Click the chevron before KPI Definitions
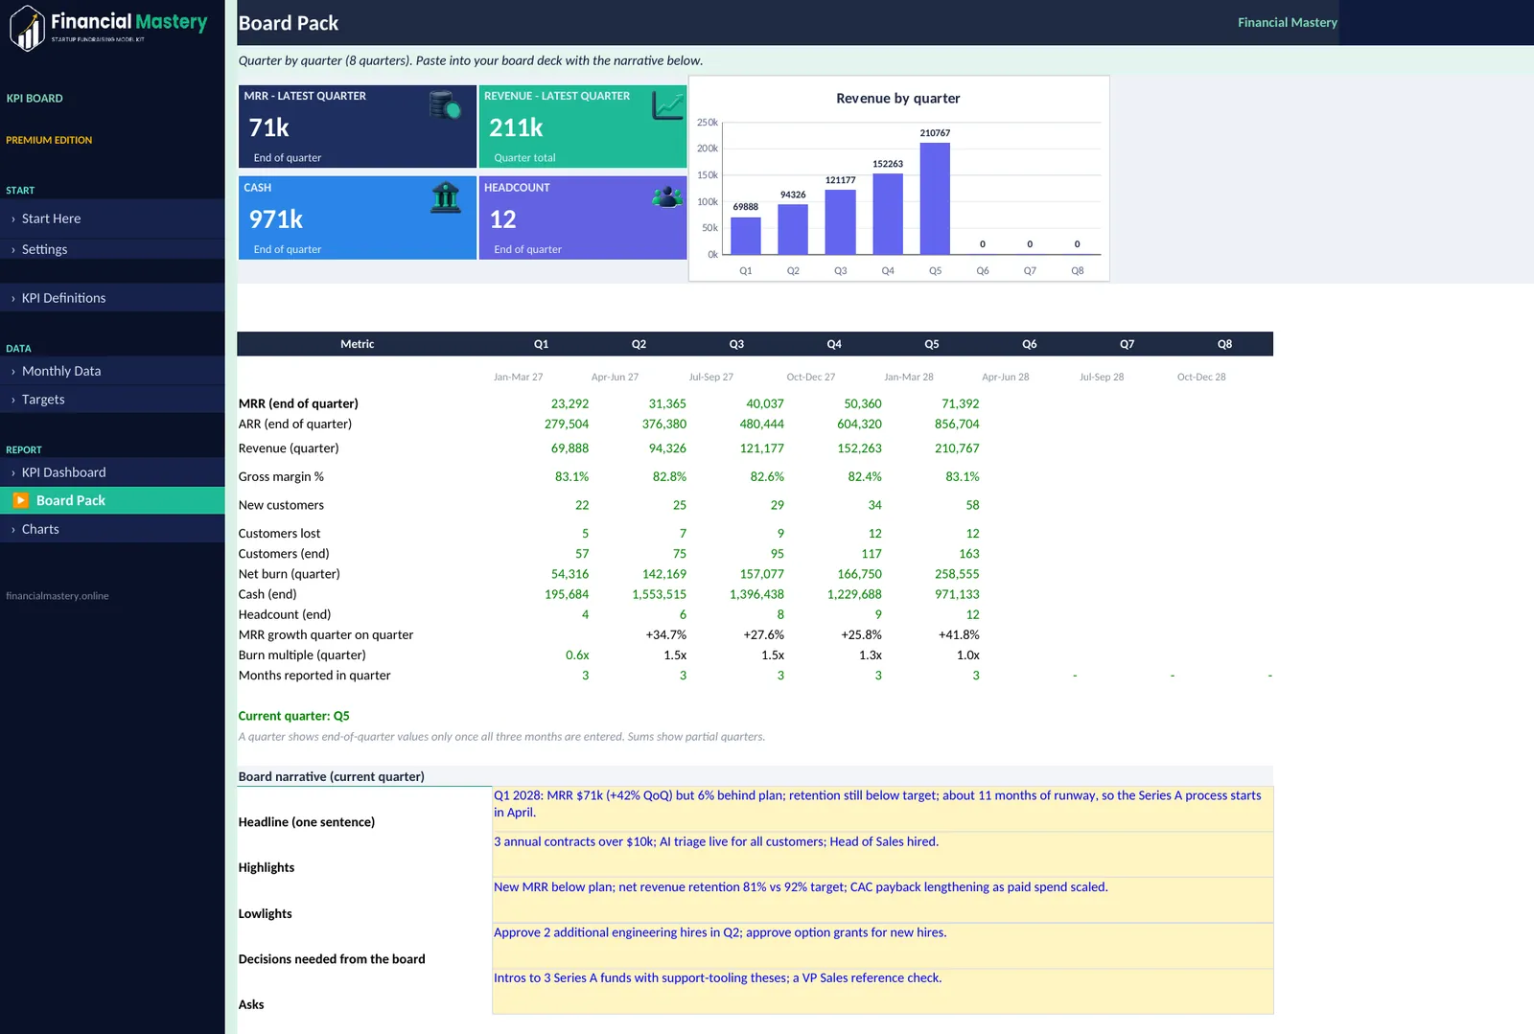 point(12,299)
